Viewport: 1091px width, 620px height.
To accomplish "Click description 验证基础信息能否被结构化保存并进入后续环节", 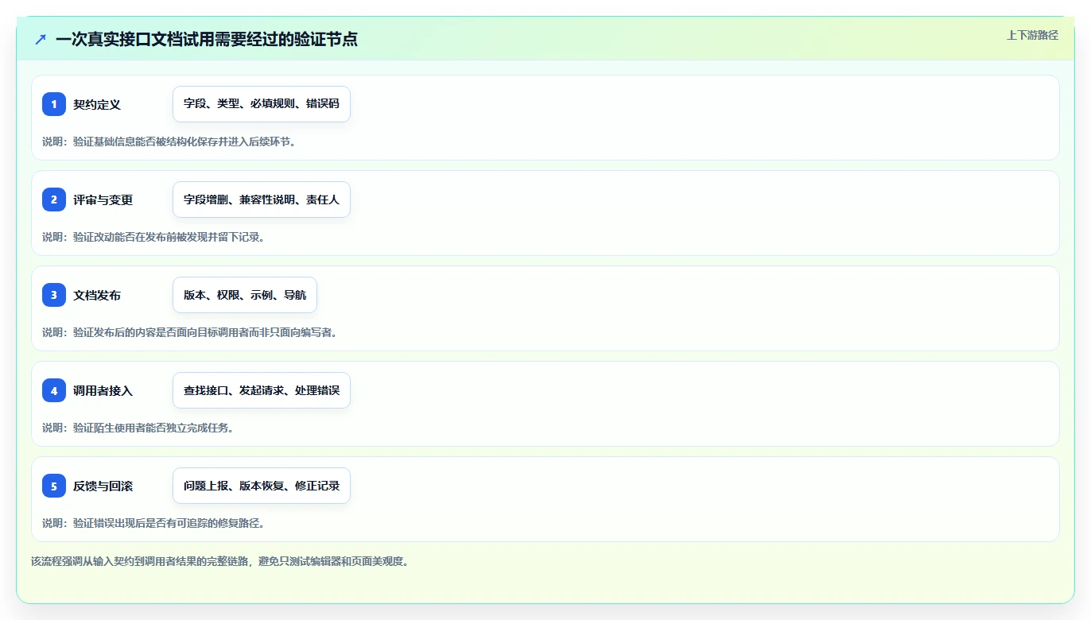I will (169, 141).
